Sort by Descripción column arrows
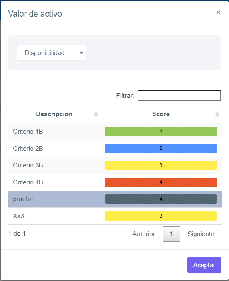The image size is (229, 281). click(96, 114)
